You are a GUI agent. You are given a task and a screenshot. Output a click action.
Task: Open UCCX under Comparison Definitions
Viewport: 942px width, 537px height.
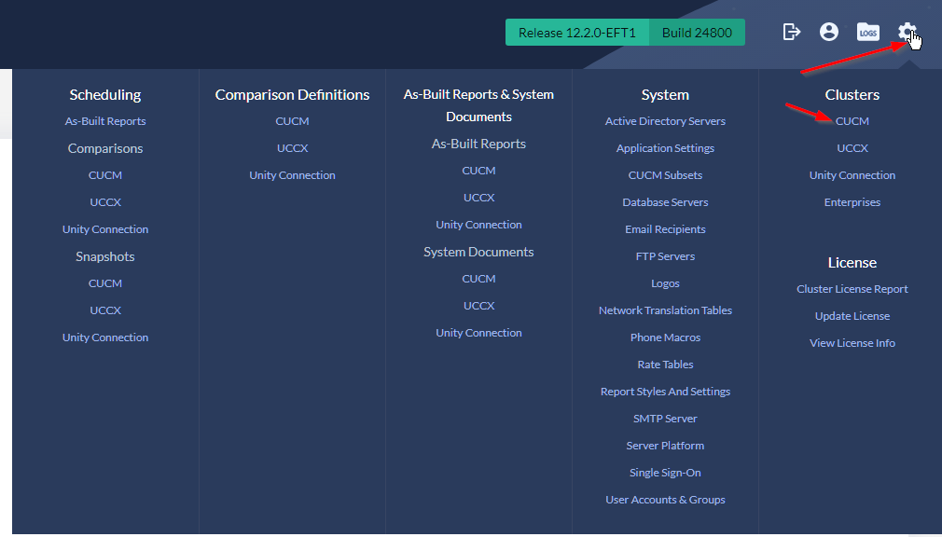[x=292, y=147]
